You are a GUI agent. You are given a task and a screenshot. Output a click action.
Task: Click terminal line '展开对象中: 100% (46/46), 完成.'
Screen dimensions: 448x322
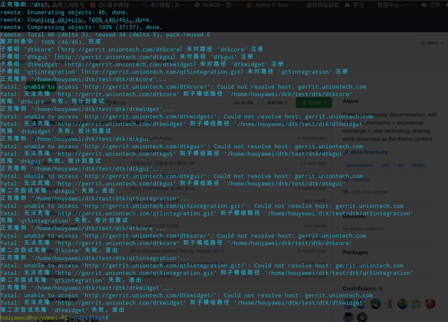coord(53,42)
